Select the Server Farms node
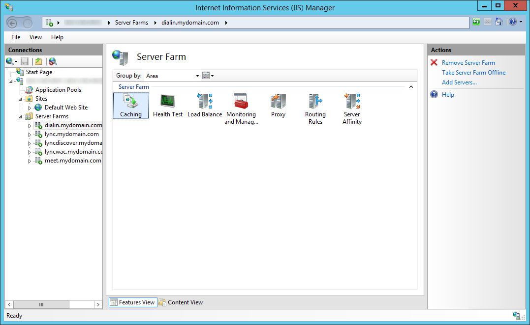 [x=52, y=116]
